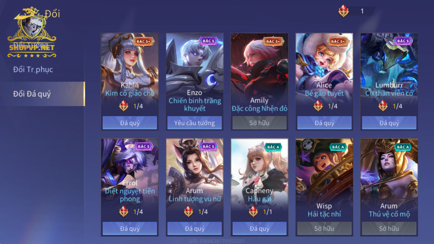Tap Đá quý button under Kahlii
Screen dimensions: 434x244
tap(130, 123)
